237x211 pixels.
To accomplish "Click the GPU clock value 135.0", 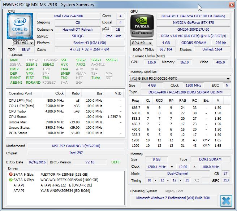I will (151, 62).
